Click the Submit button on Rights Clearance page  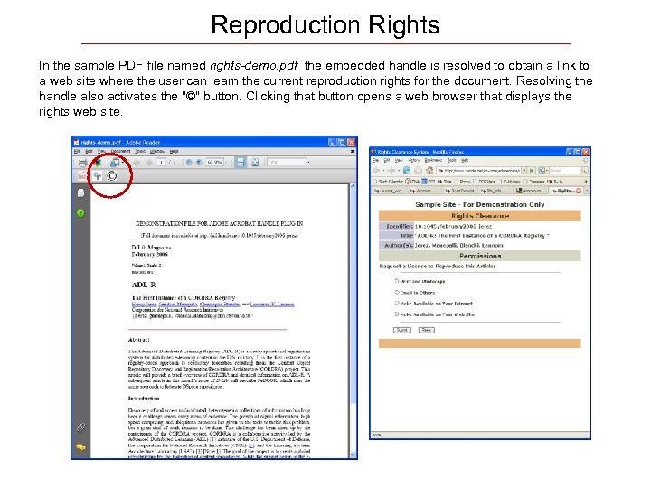401,330
